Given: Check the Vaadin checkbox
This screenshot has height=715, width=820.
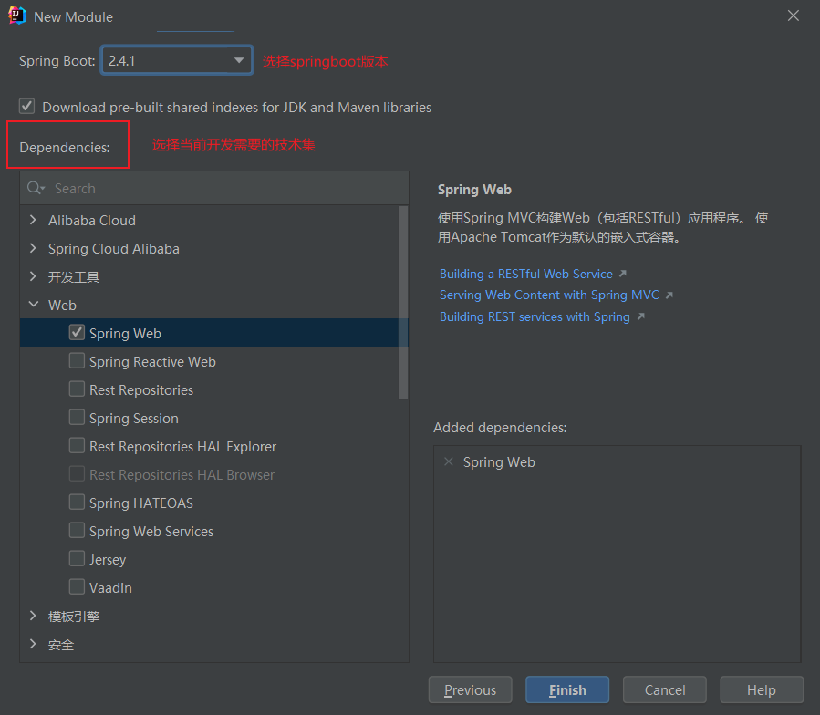Looking at the screenshot, I should [x=77, y=586].
